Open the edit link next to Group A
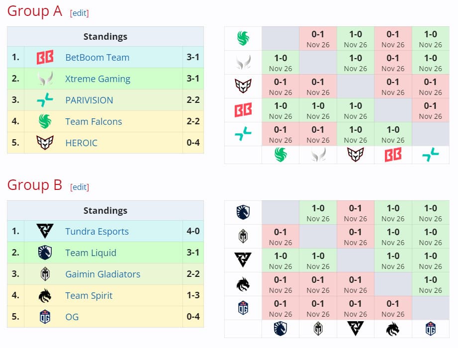This screenshot has width=458, height=348. coord(79,13)
